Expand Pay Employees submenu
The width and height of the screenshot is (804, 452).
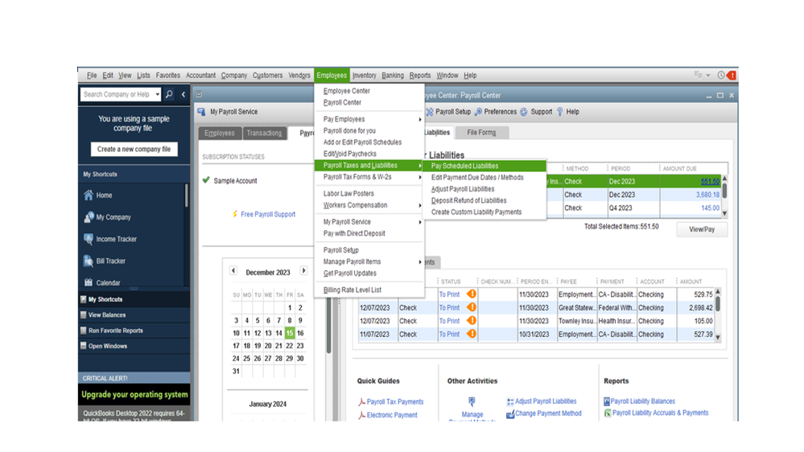tap(420, 119)
